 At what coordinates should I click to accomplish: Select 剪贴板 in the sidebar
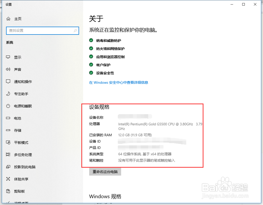tap(19, 191)
